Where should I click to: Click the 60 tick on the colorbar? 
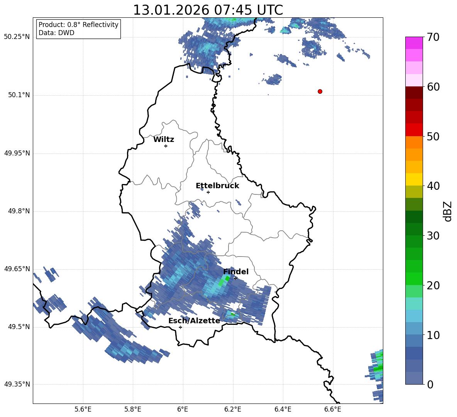[x=433, y=87]
